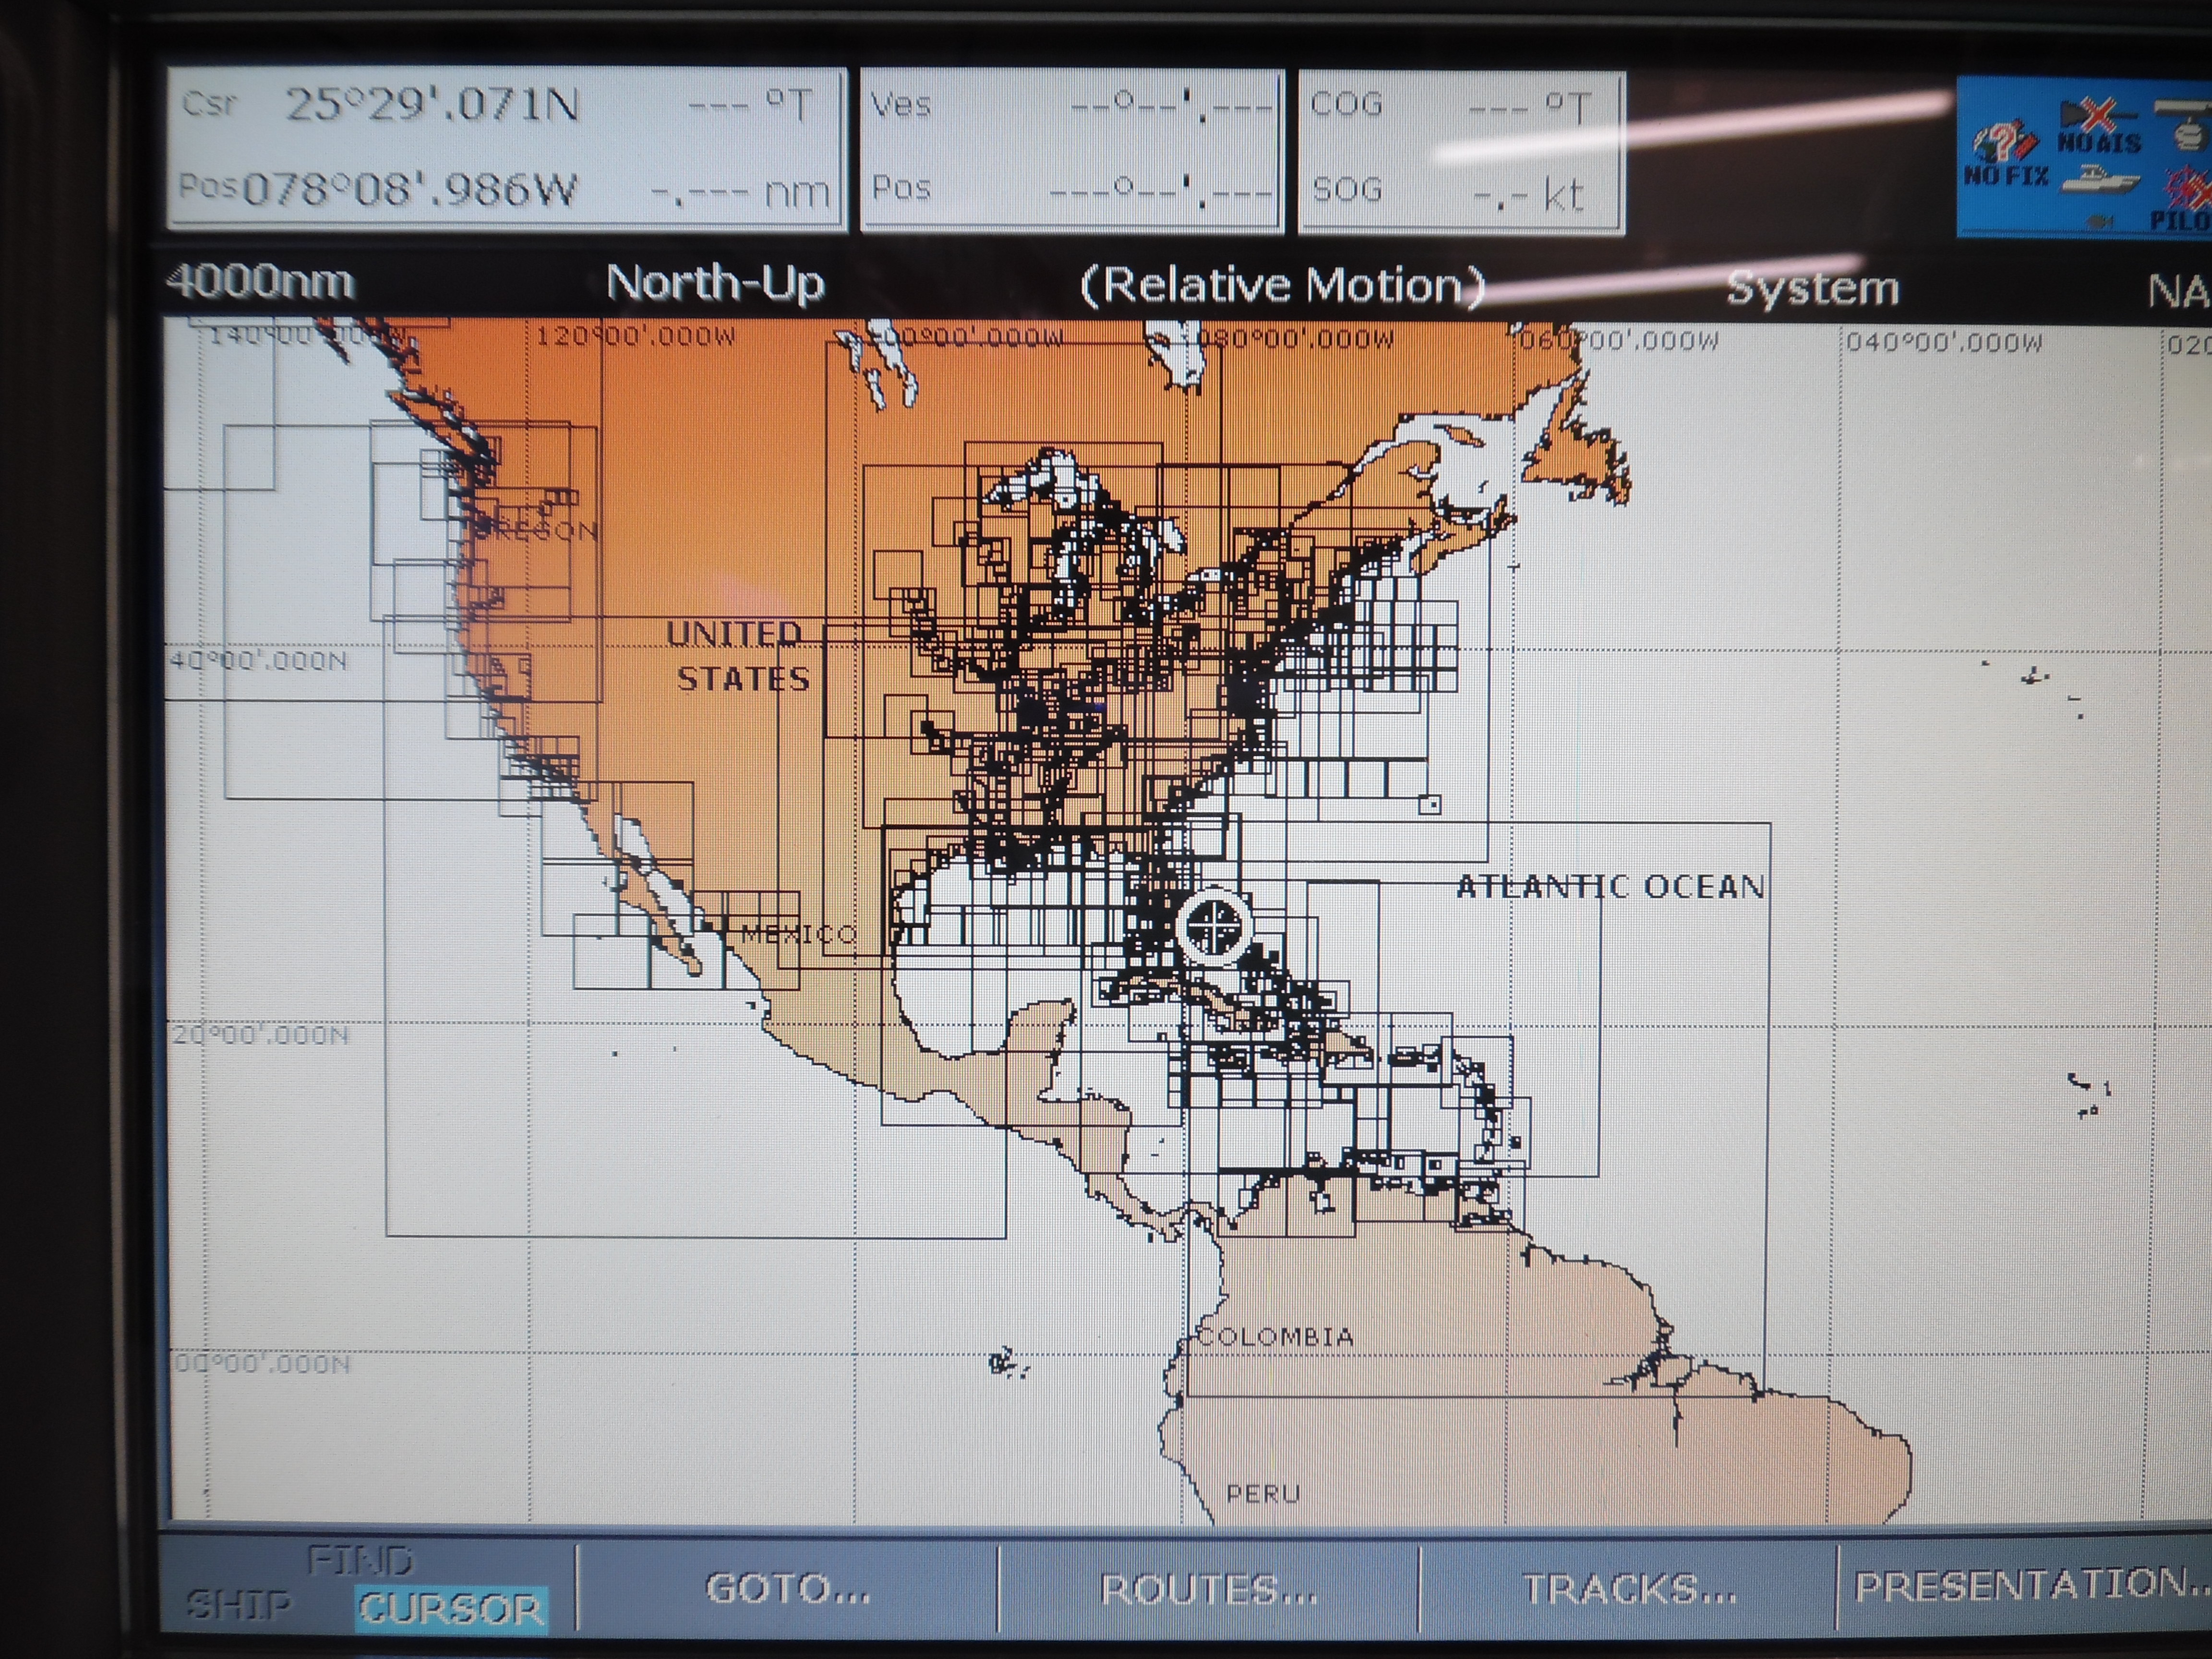Select the (Relative Motion) mode label

[x=1283, y=286]
